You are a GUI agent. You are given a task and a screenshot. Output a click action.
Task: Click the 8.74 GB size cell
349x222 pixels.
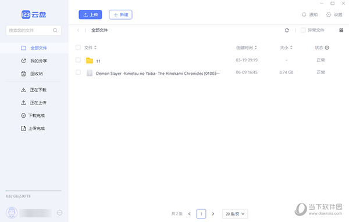pyautogui.click(x=286, y=72)
